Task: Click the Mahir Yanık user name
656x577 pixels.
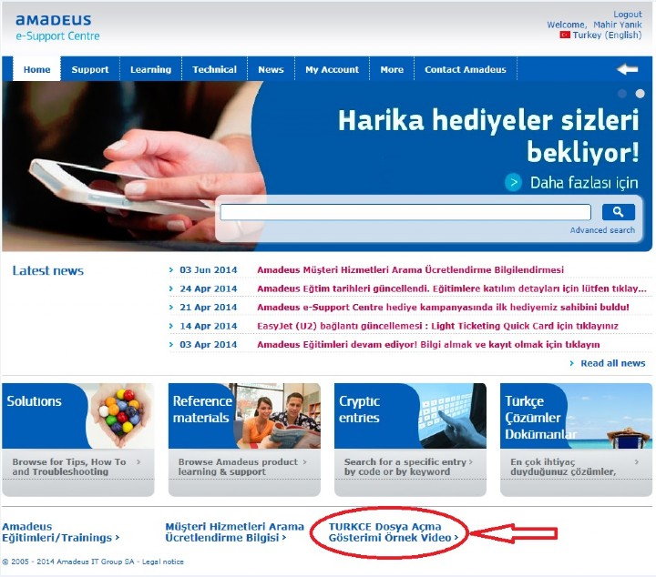Action: (x=617, y=25)
